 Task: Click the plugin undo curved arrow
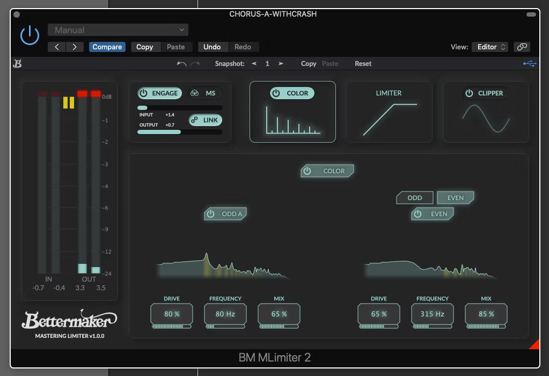point(181,64)
